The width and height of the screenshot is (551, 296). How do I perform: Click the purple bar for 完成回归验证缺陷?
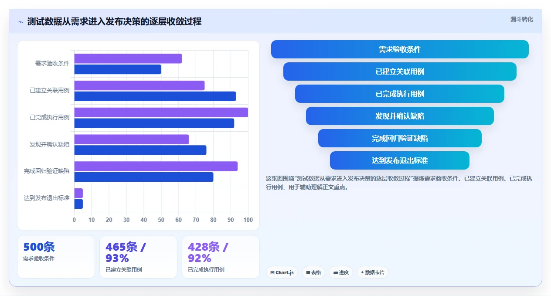click(156, 166)
